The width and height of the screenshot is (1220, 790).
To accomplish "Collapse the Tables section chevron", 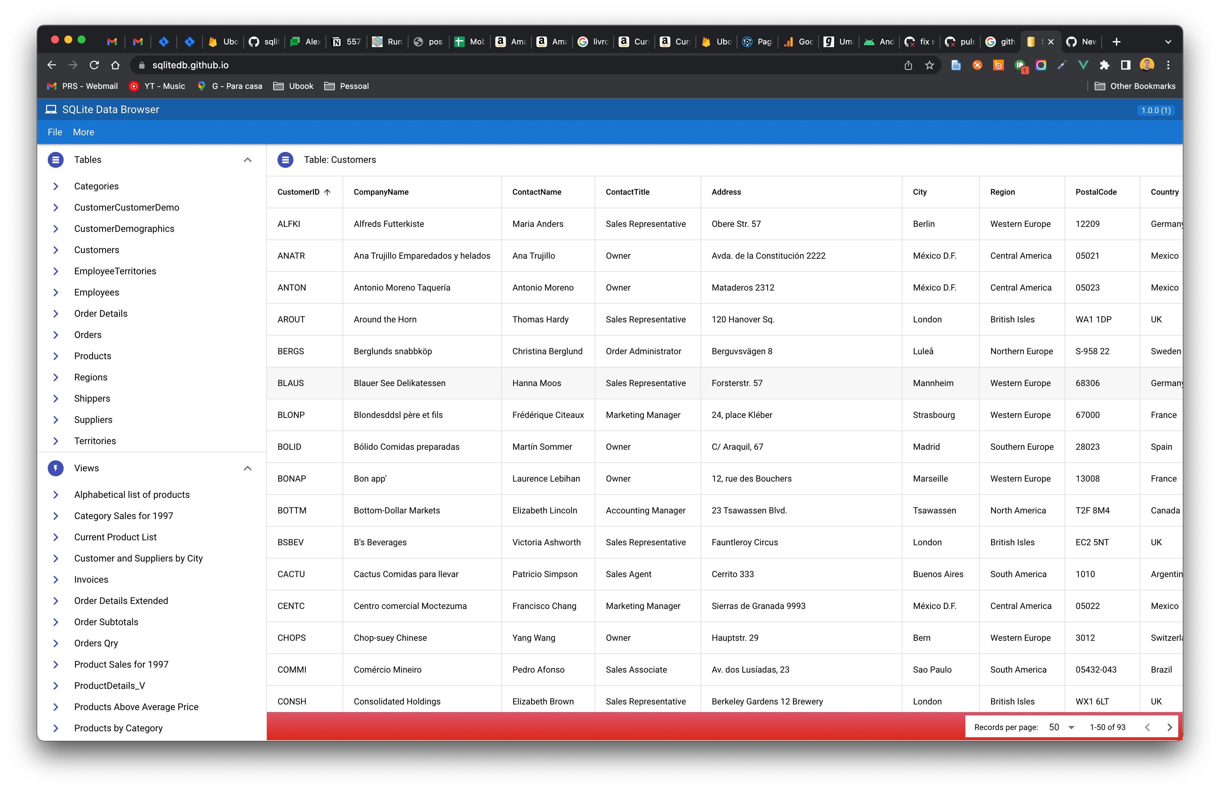I will pyautogui.click(x=248, y=160).
